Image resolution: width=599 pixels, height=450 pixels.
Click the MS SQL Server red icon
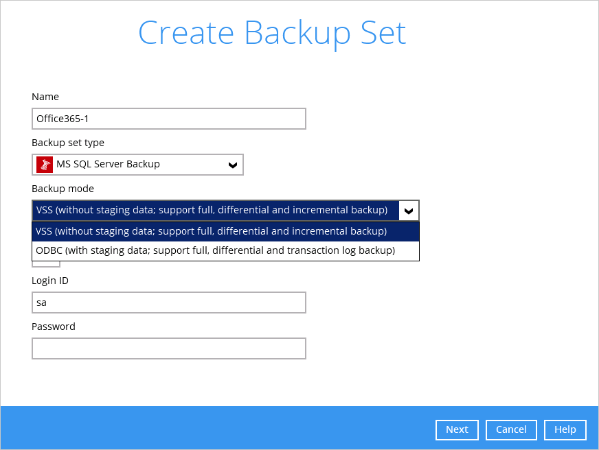point(45,165)
